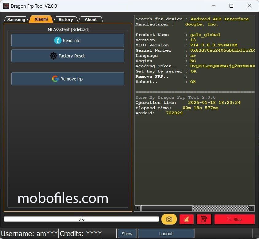
Task: Click the 0% progress bar
Action: click(81, 219)
